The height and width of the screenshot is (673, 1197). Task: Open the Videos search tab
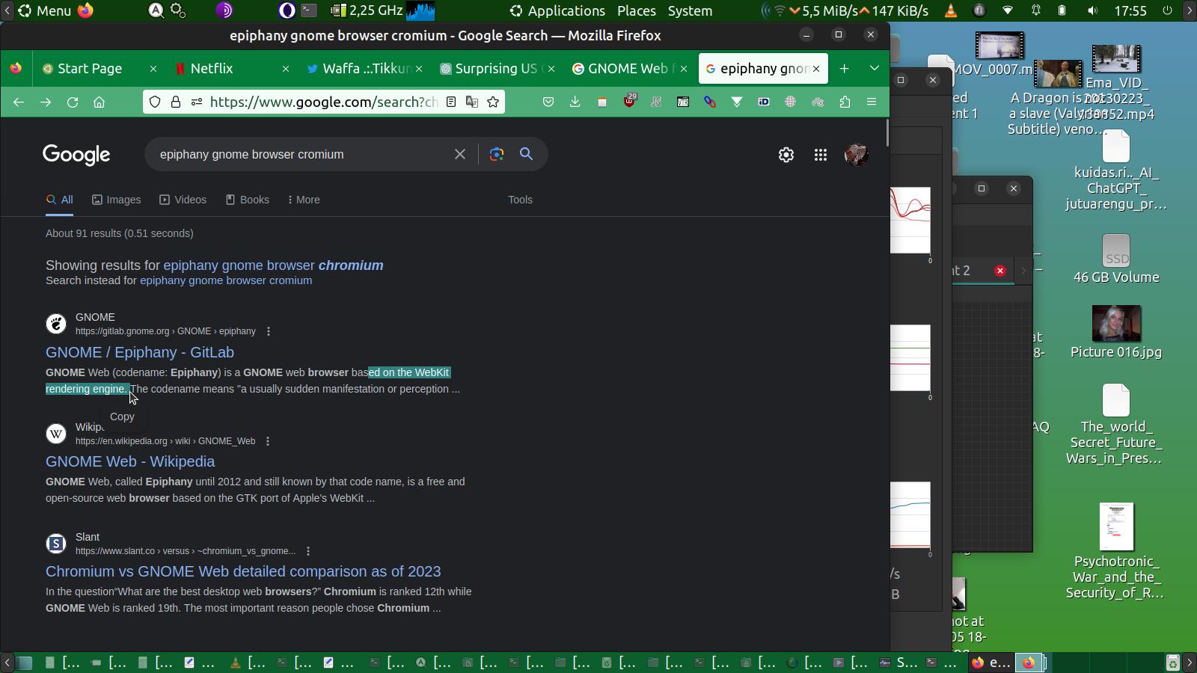pyautogui.click(x=183, y=200)
